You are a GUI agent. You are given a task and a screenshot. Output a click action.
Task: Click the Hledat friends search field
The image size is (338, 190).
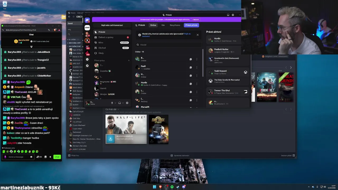(168, 45)
